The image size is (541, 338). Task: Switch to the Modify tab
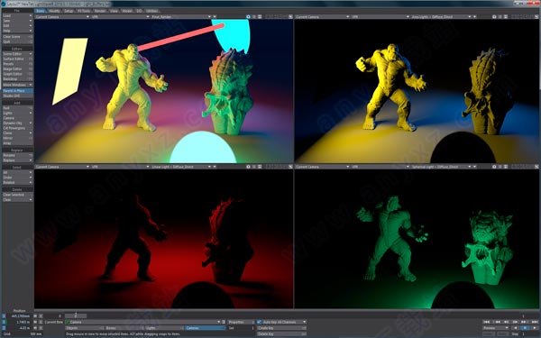click(x=54, y=11)
